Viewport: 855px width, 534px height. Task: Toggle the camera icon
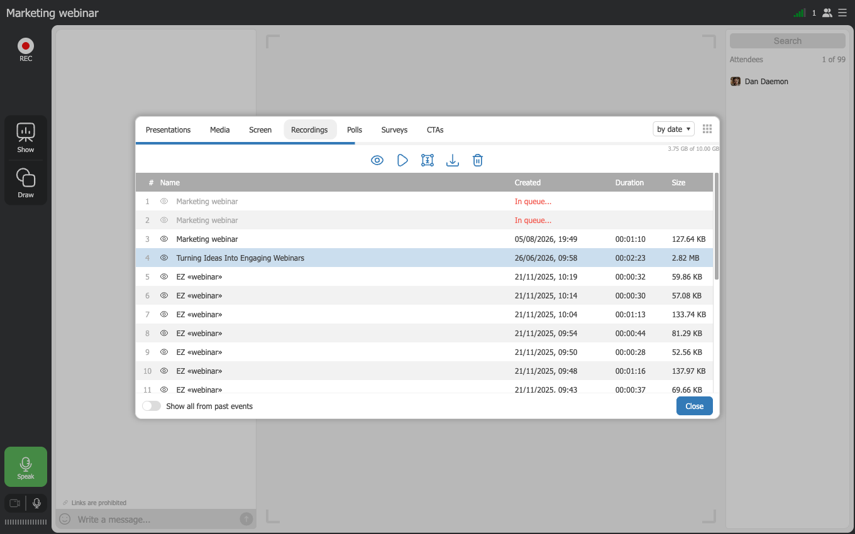tap(15, 503)
